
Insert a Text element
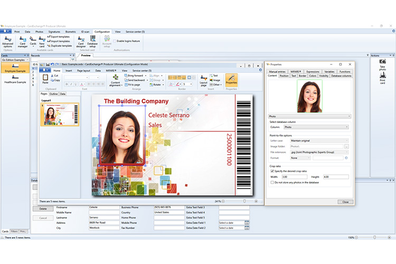(214, 76)
